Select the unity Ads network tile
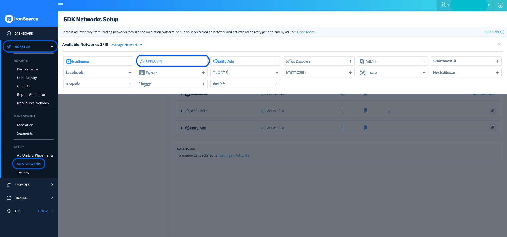This screenshot has height=237, width=507. point(246,61)
